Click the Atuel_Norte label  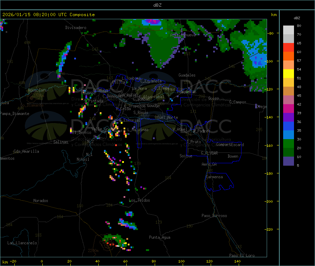click(x=166, y=117)
